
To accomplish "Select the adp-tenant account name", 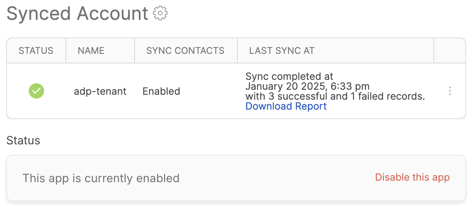I will pyautogui.click(x=100, y=91).
